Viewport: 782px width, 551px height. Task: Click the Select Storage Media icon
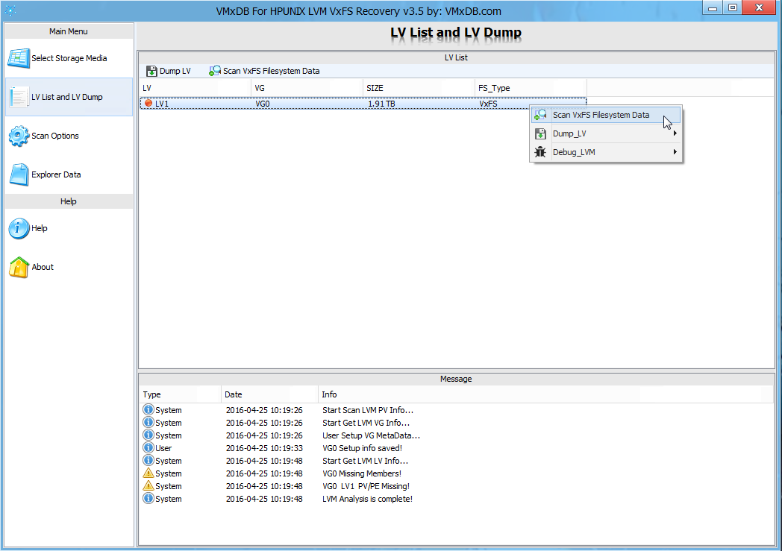(19, 58)
